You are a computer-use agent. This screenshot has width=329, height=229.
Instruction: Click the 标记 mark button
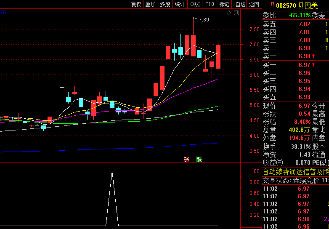[x=224, y=4]
